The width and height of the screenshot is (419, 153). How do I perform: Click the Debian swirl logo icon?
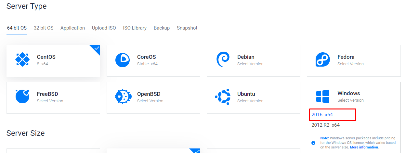223,60
